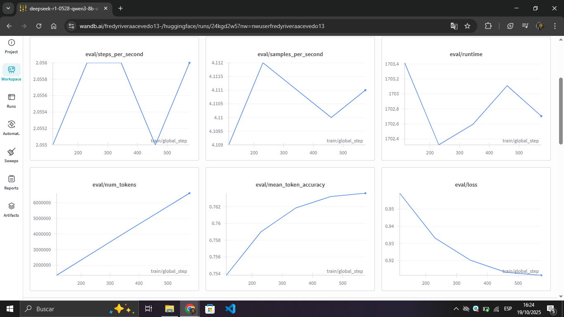564x317 pixels.
Task: Open the Windows Start menu
Action: 9,308
